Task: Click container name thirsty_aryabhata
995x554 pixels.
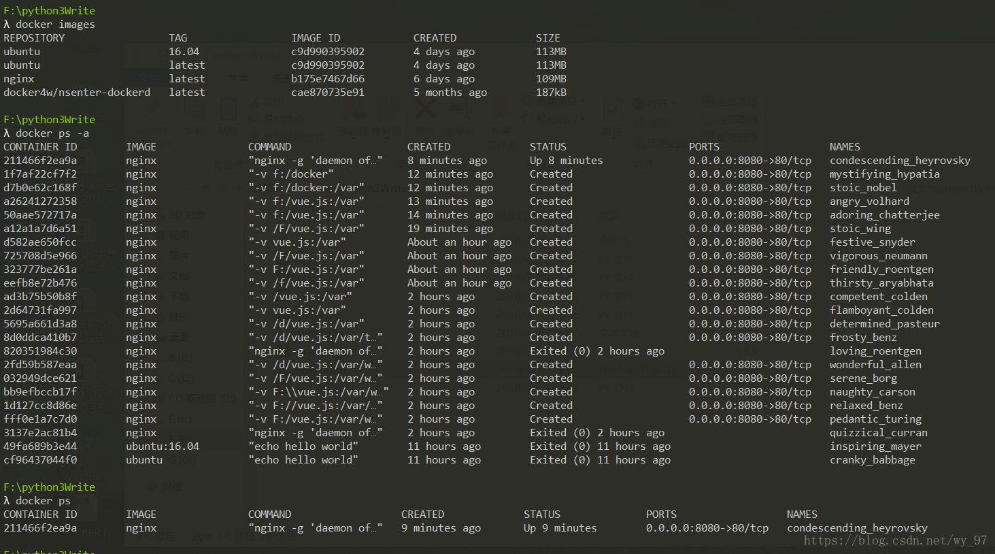Action: click(x=881, y=283)
